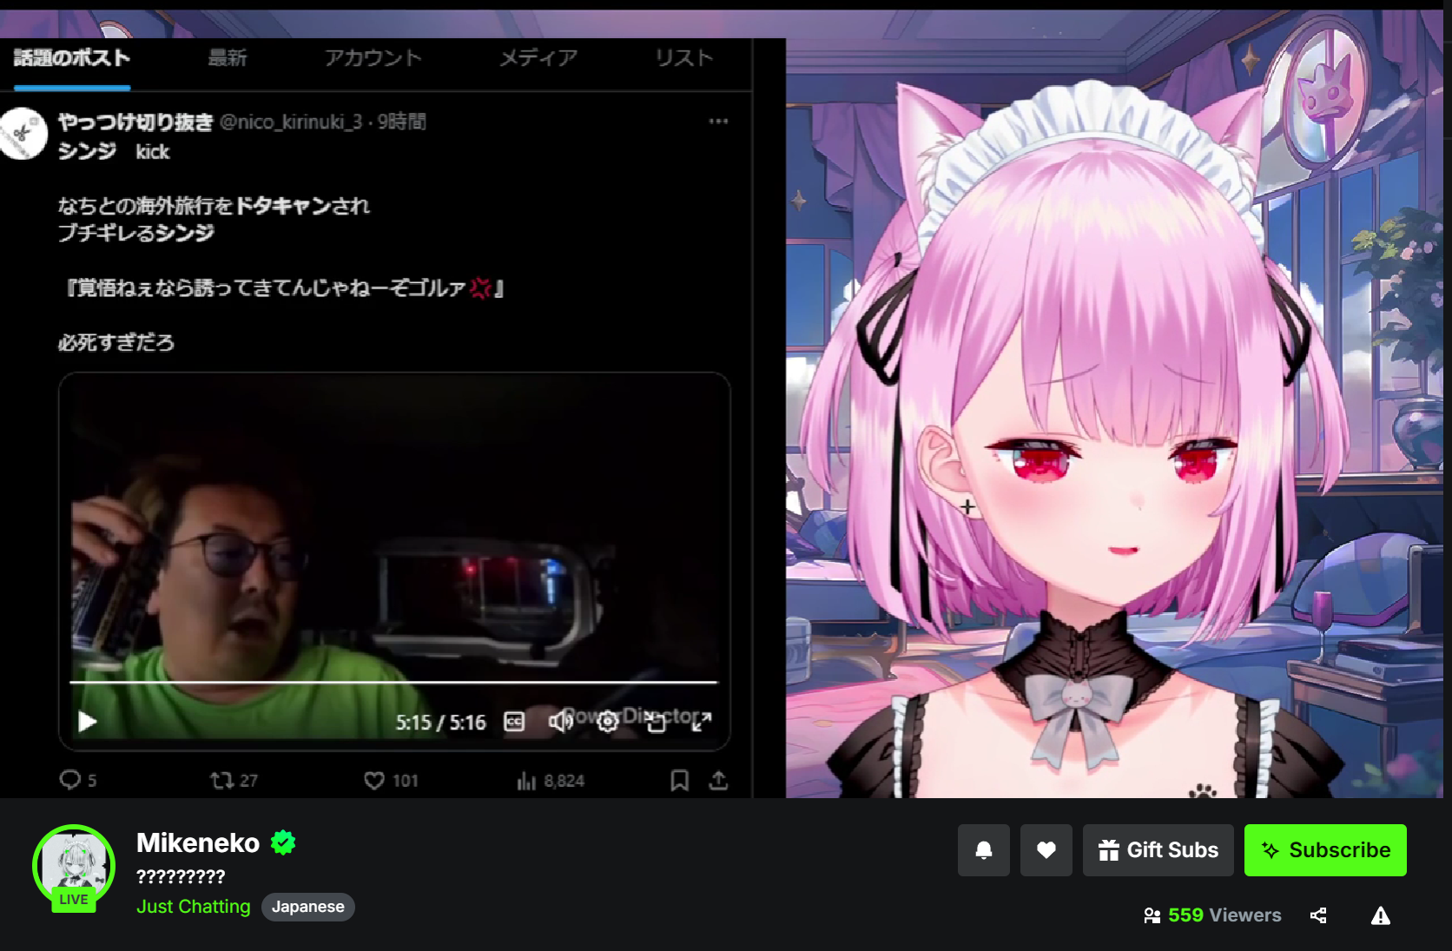Viewport: 1452px width, 951px height.
Task: Open the @nico_kirinuki_3 handle
Action: [x=291, y=122]
